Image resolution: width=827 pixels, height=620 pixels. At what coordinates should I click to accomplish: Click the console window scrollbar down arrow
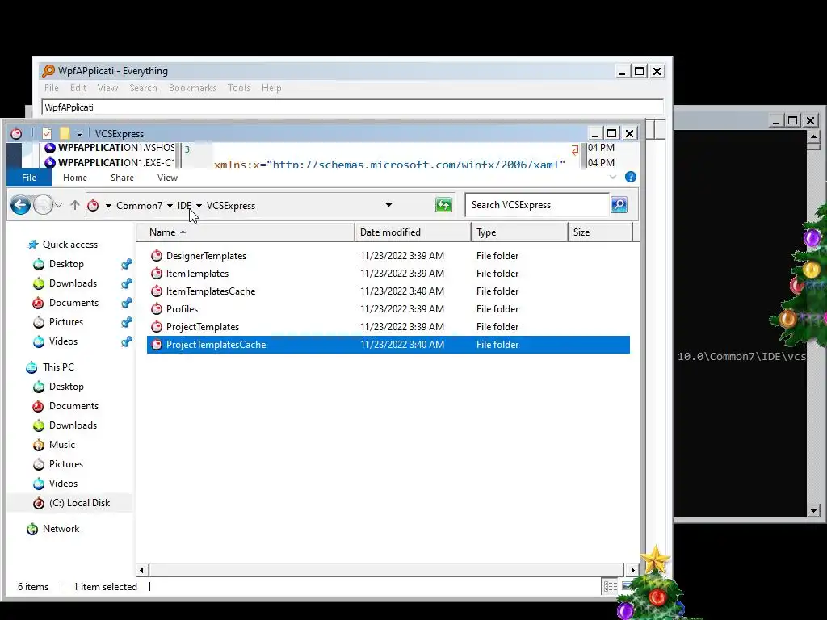[x=813, y=510]
